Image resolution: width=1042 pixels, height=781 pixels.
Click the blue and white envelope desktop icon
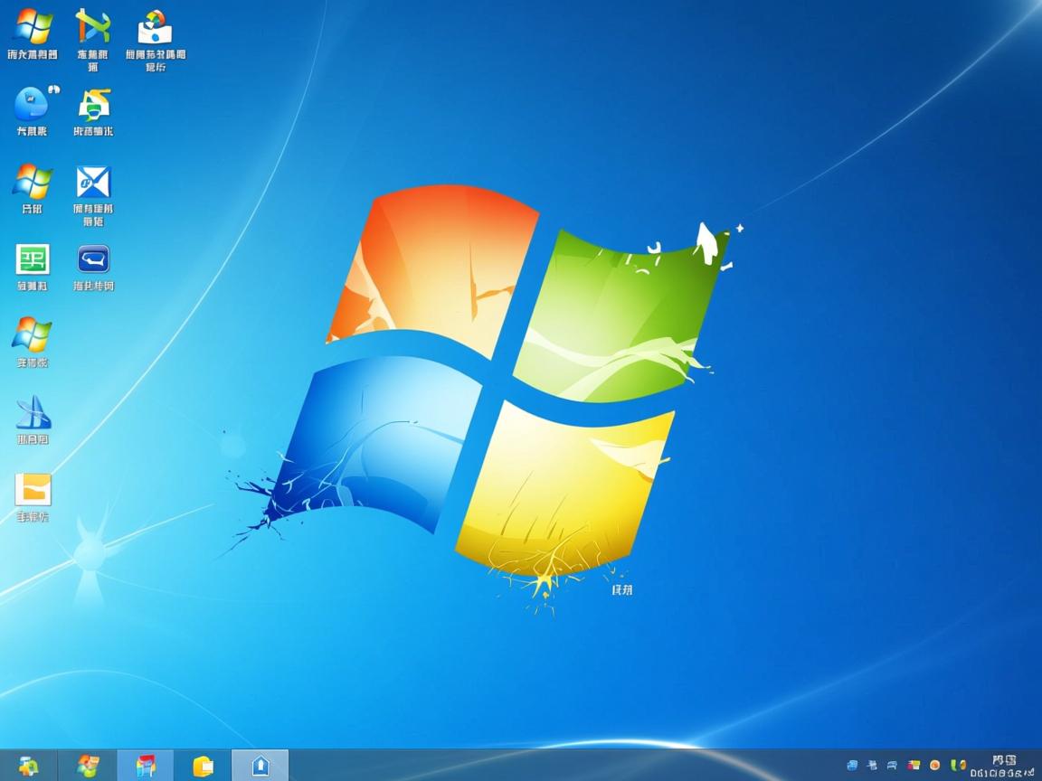(93, 182)
